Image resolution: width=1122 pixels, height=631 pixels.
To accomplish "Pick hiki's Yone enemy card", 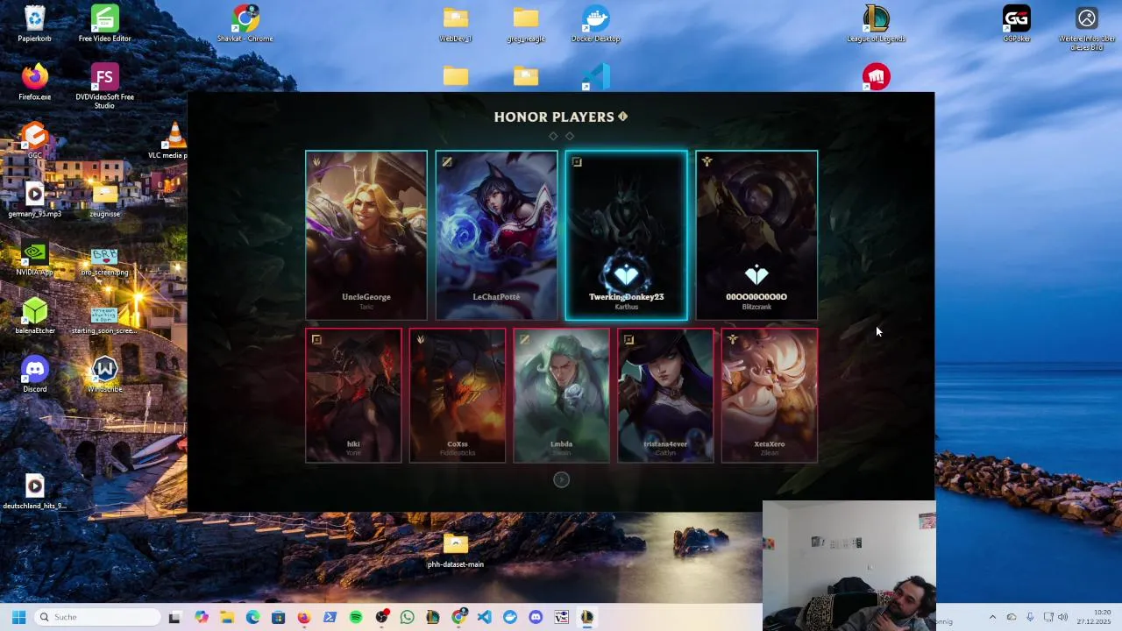I will (353, 395).
